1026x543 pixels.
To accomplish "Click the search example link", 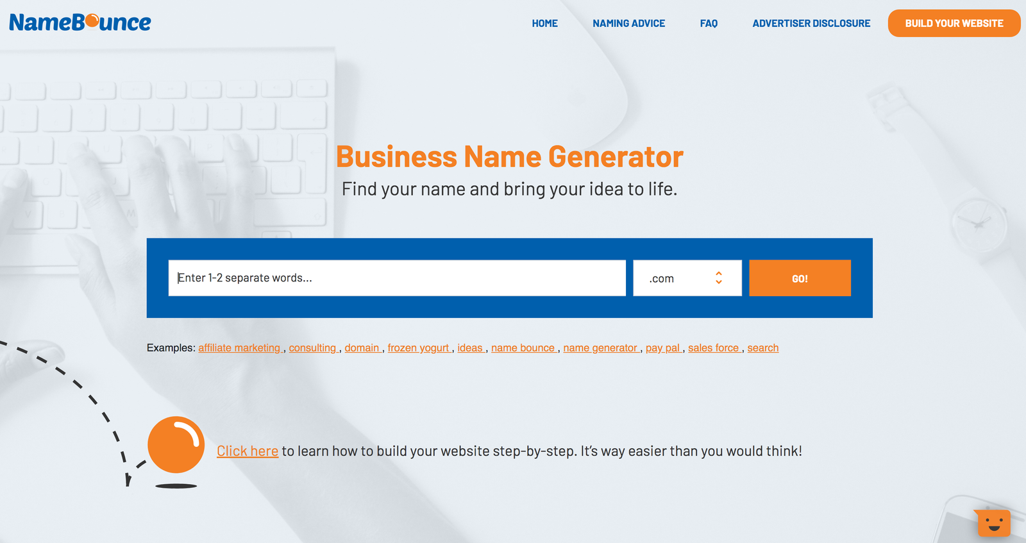I will tap(762, 348).
